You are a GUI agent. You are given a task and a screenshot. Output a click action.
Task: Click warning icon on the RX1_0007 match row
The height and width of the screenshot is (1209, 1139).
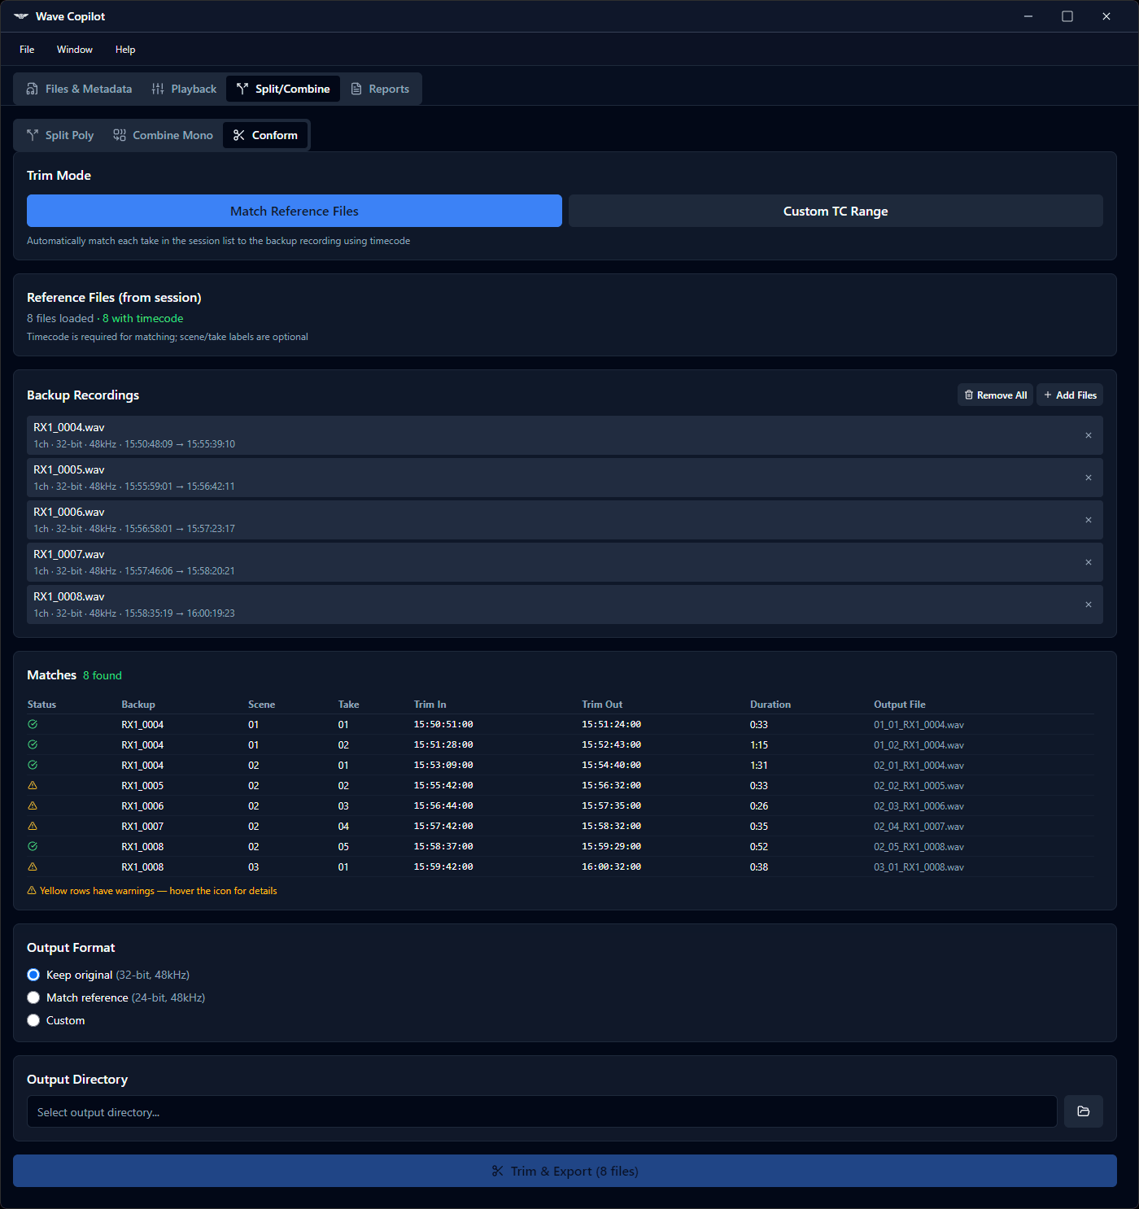[x=33, y=826]
